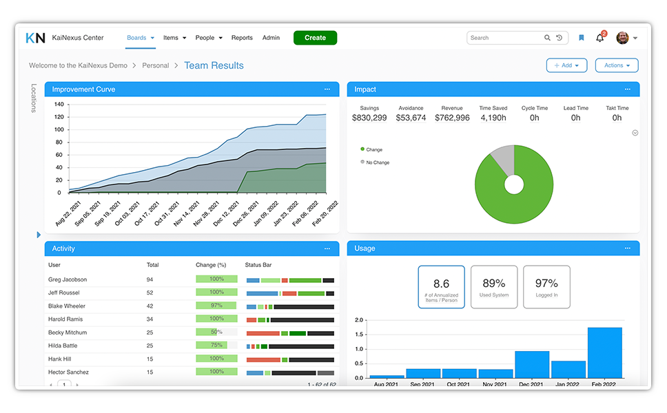Open search history clock icon
667x413 pixels.
pyautogui.click(x=559, y=38)
